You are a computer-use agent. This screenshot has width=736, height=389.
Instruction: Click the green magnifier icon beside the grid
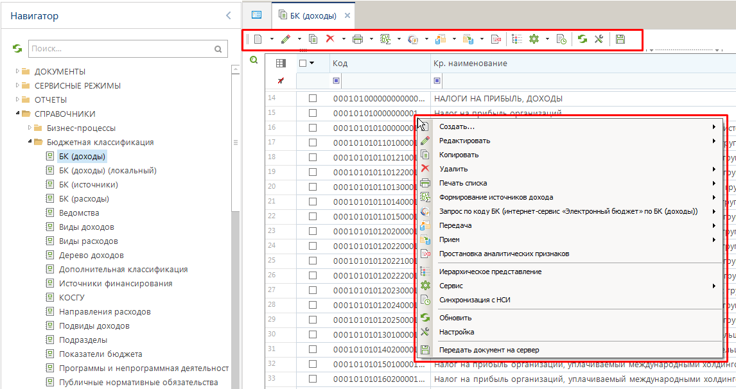click(254, 60)
